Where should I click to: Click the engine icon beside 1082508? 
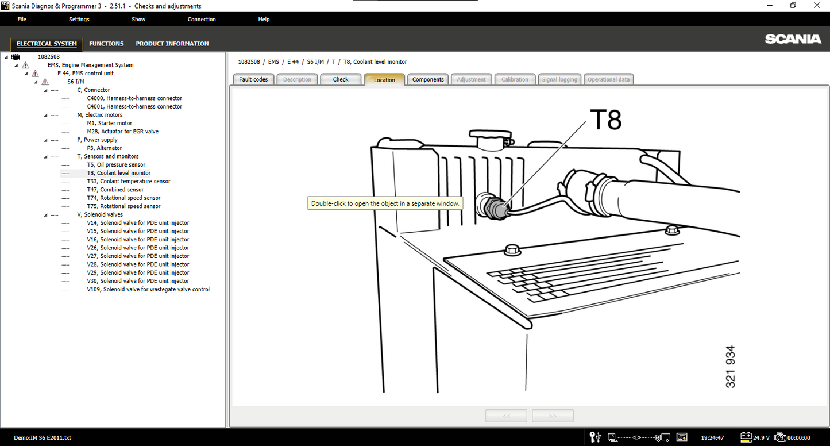pyautogui.click(x=16, y=57)
